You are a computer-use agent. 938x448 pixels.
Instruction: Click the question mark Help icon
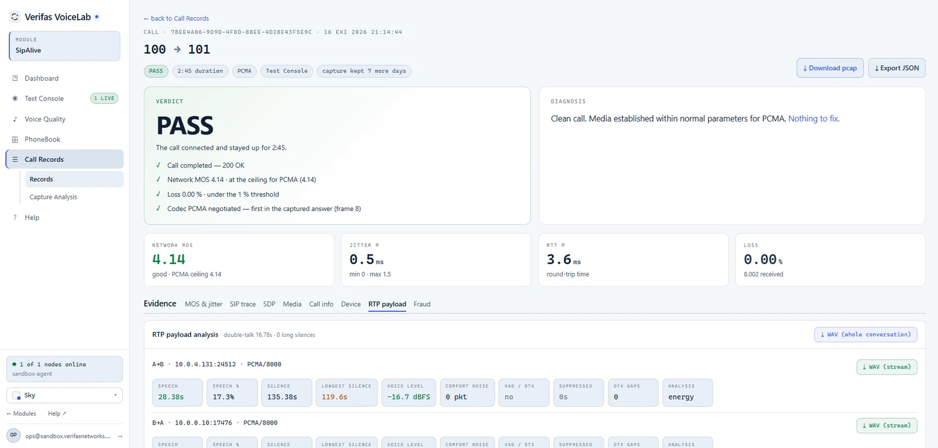[x=15, y=217]
